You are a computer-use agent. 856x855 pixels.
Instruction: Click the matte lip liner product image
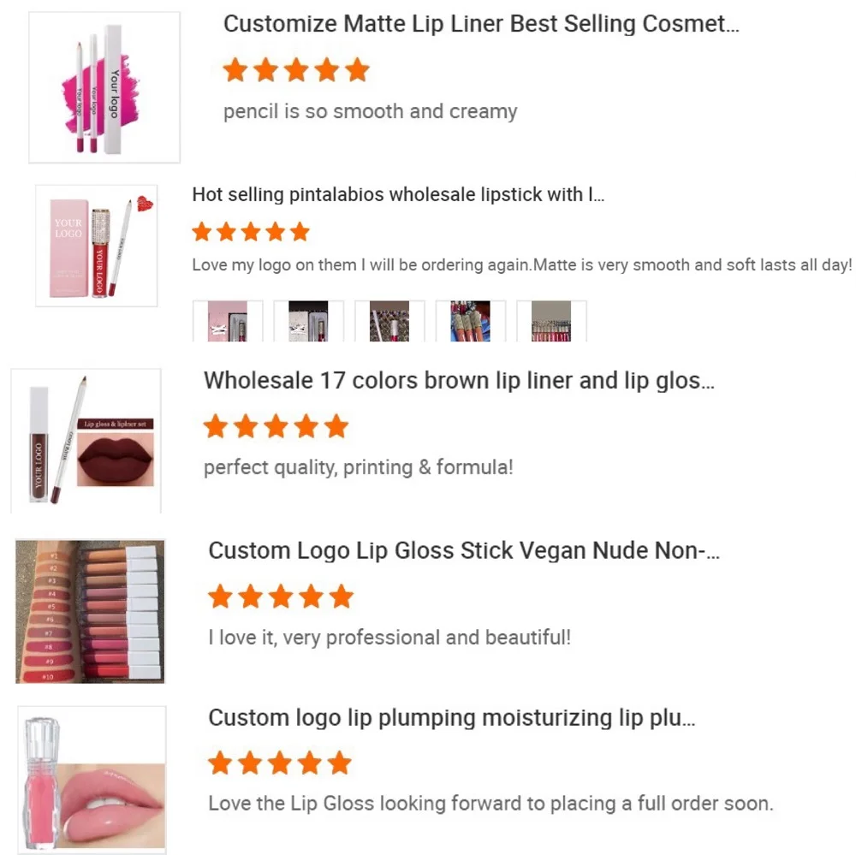tap(104, 87)
